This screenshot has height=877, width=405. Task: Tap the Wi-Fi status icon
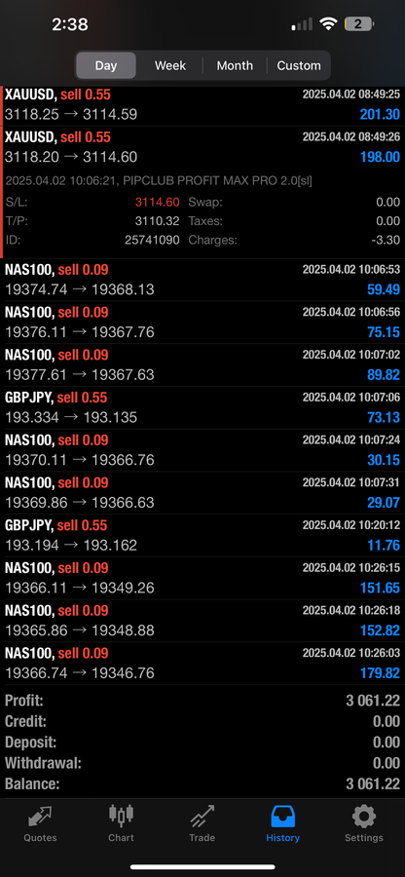pos(328,24)
